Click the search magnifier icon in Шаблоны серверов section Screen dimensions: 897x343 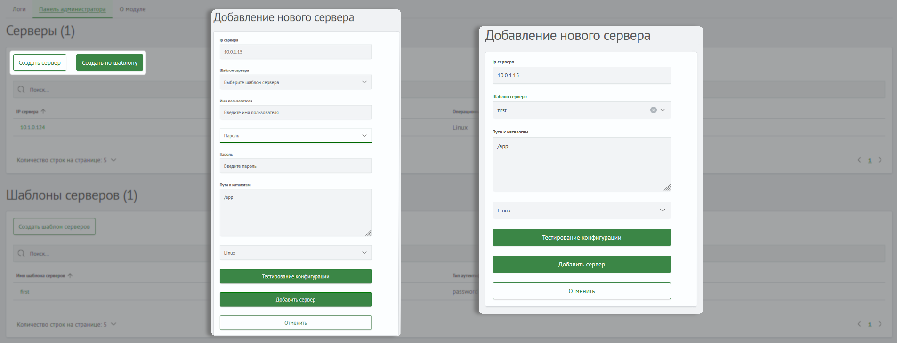click(21, 253)
